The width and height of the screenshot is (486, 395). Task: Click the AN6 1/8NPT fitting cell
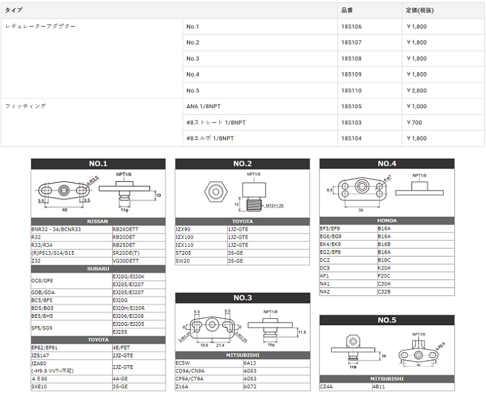260,106
